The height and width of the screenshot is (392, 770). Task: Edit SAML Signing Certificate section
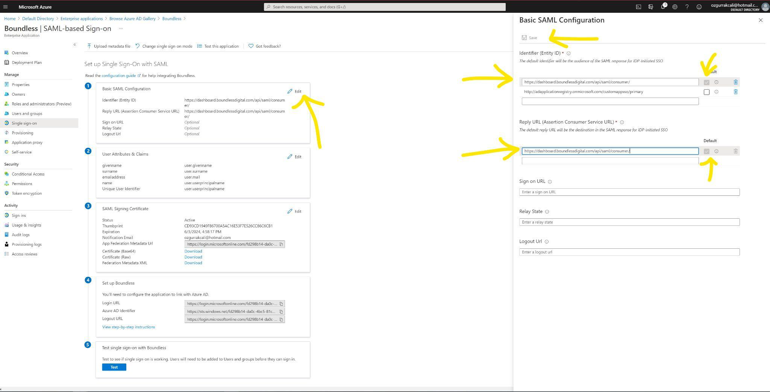(294, 211)
